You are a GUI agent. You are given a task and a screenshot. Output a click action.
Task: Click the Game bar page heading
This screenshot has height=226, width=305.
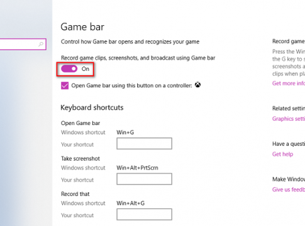click(82, 27)
